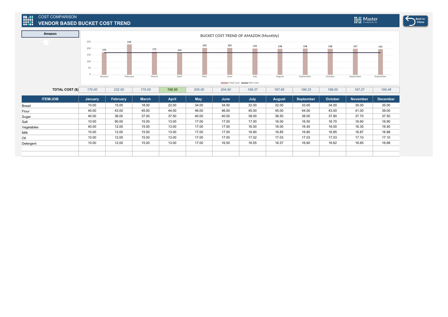Select the January bar labeled 170

[x=104, y=64]
